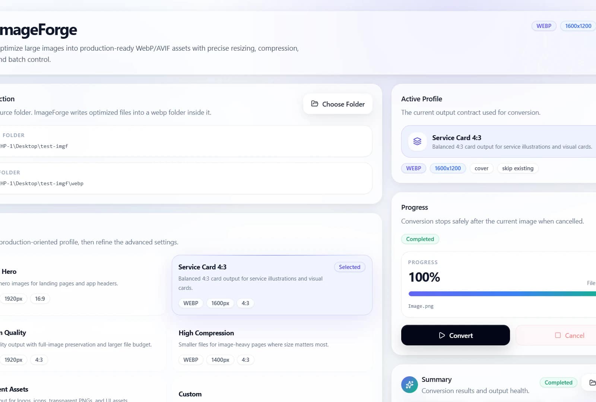Open the output folder icon beside Summary
The image size is (596, 402).
pyautogui.click(x=592, y=383)
